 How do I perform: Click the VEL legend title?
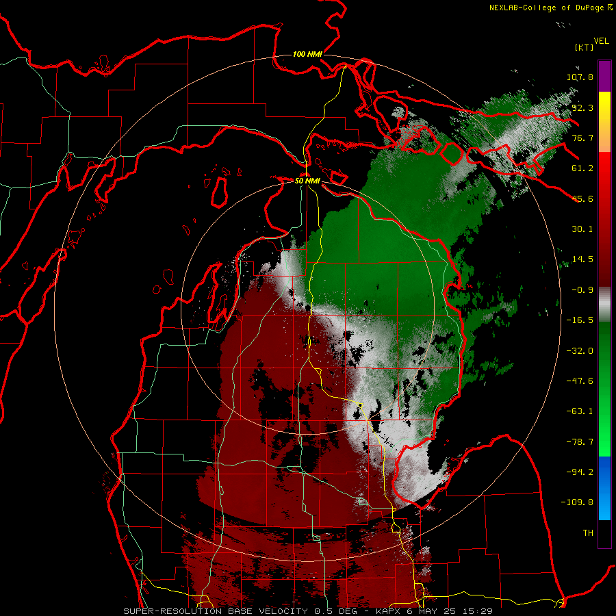click(x=601, y=41)
